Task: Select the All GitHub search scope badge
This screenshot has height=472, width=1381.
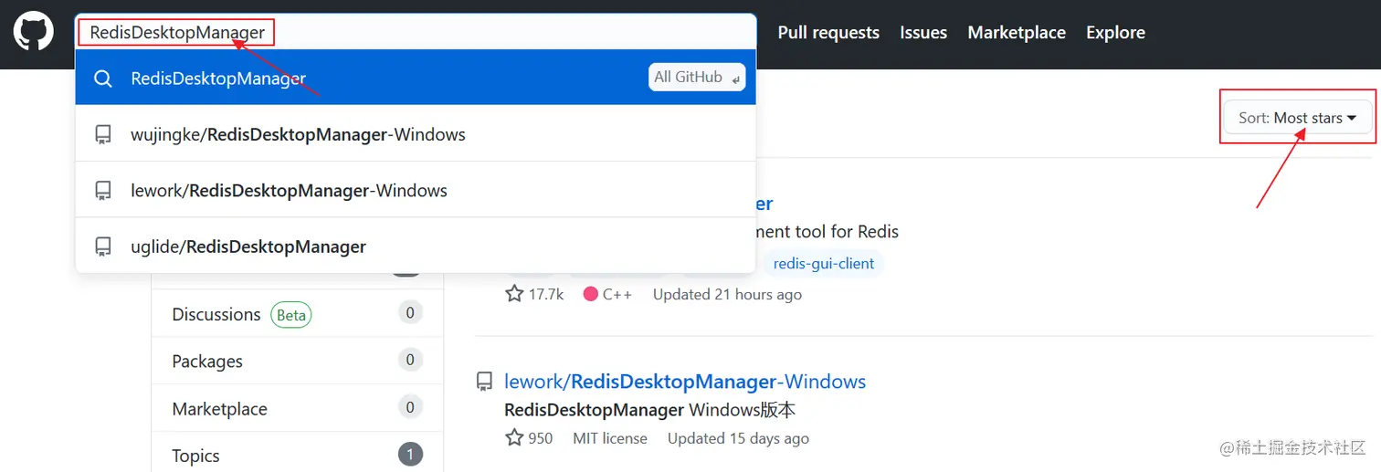Action: pos(697,78)
